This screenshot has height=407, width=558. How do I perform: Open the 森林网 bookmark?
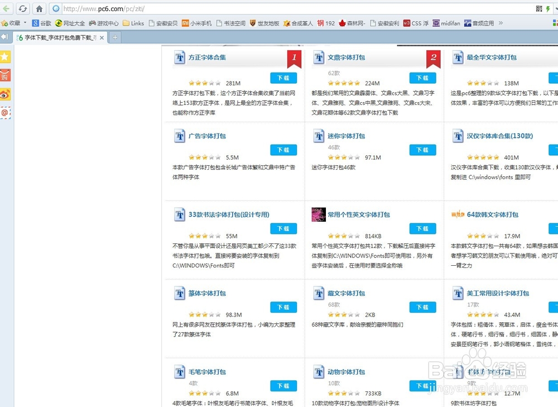pyautogui.click(x=352, y=23)
